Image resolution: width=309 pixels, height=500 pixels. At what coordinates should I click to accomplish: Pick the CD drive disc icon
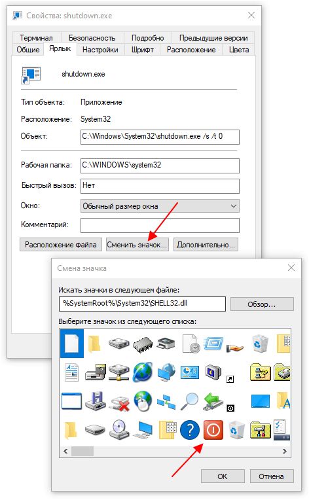click(119, 429)
